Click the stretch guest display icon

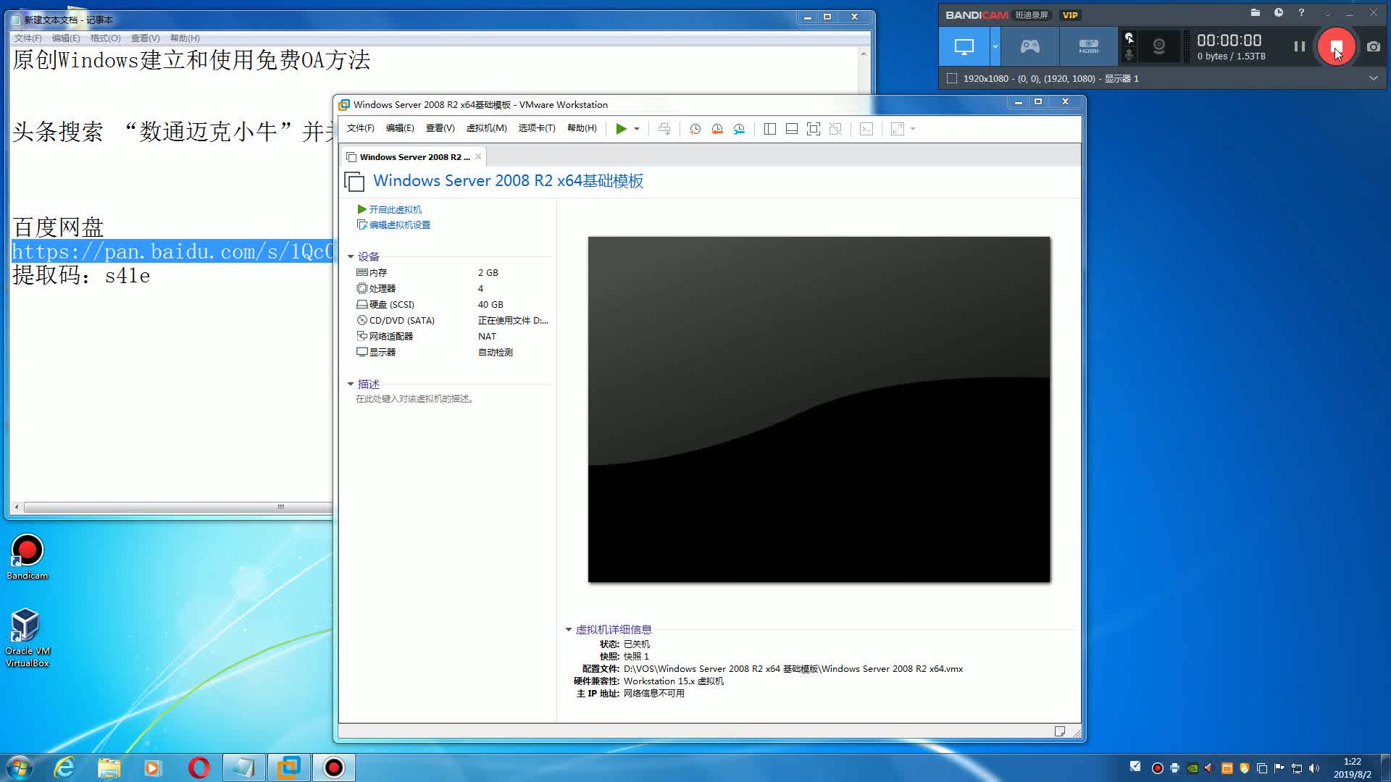[898, 129]
